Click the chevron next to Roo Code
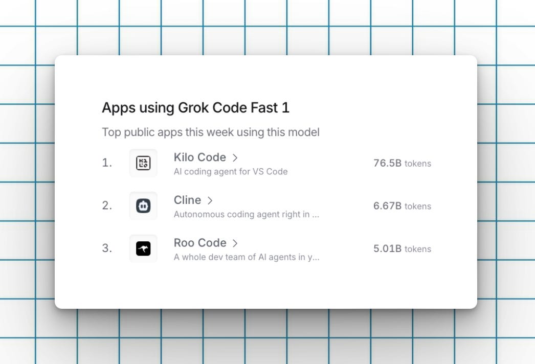 tap(235, 243)
